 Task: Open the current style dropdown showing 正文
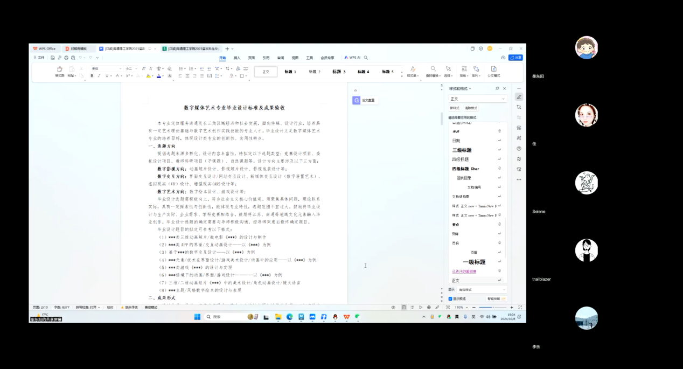coord(478,99)
